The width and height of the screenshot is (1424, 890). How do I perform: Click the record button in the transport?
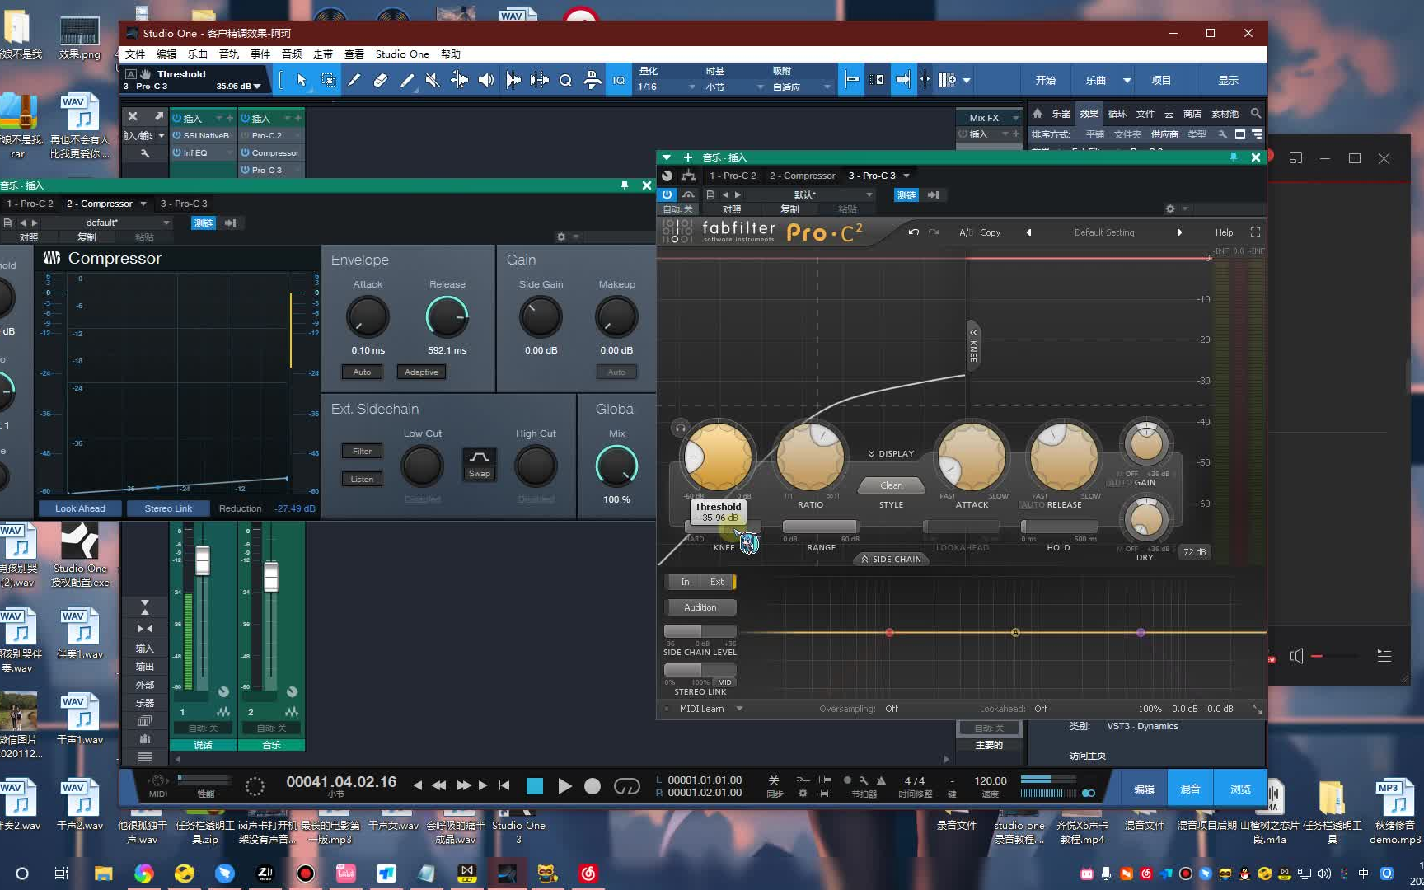pyautogui.click(x=593, y=786)
